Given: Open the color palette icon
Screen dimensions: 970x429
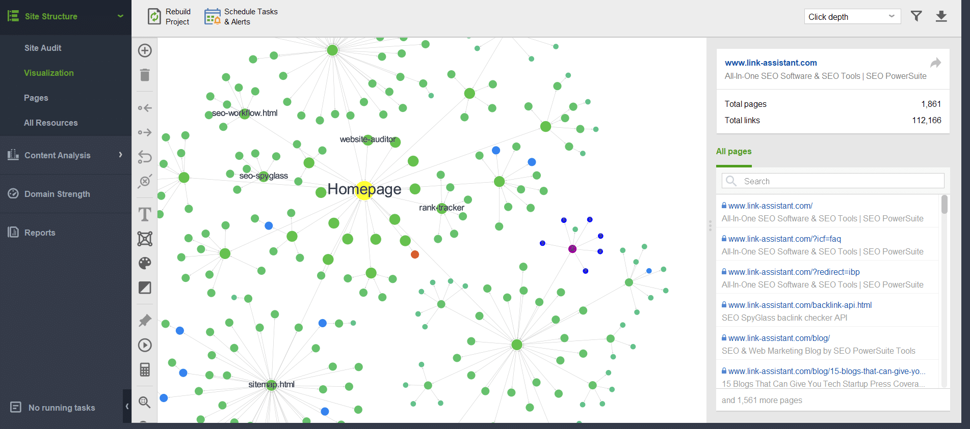Looking at the screenshot, I should tap(145, 263).
